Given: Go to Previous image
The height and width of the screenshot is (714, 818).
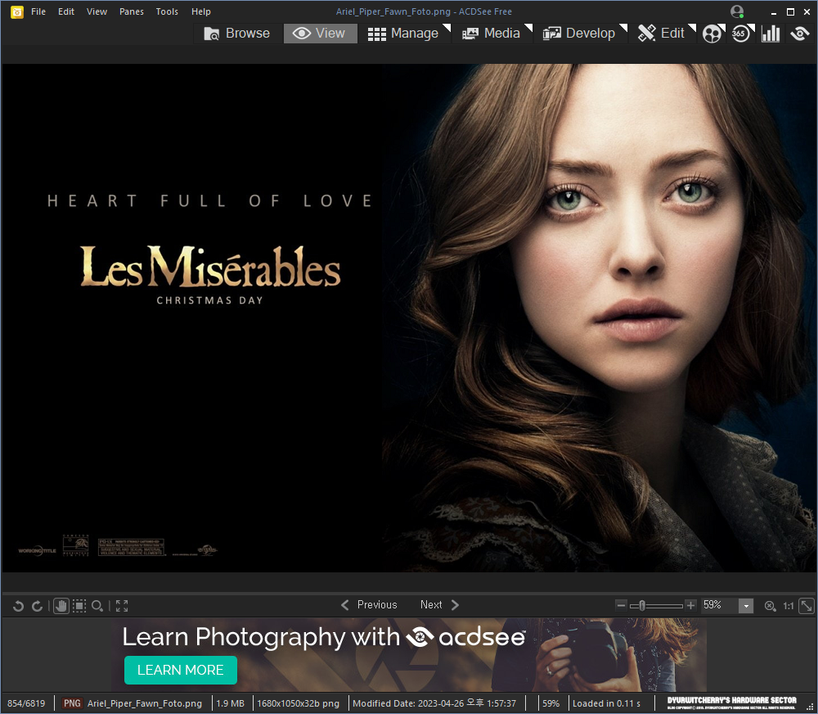Looking at the screenshot, I should point(369,605).
